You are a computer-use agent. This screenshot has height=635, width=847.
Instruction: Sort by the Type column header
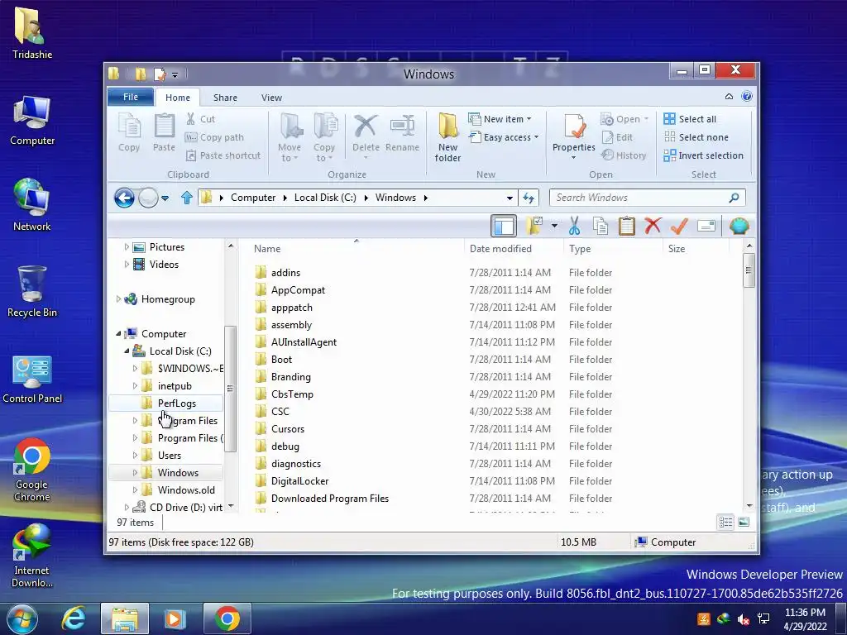pyautogui.click(x=613, y=248)
